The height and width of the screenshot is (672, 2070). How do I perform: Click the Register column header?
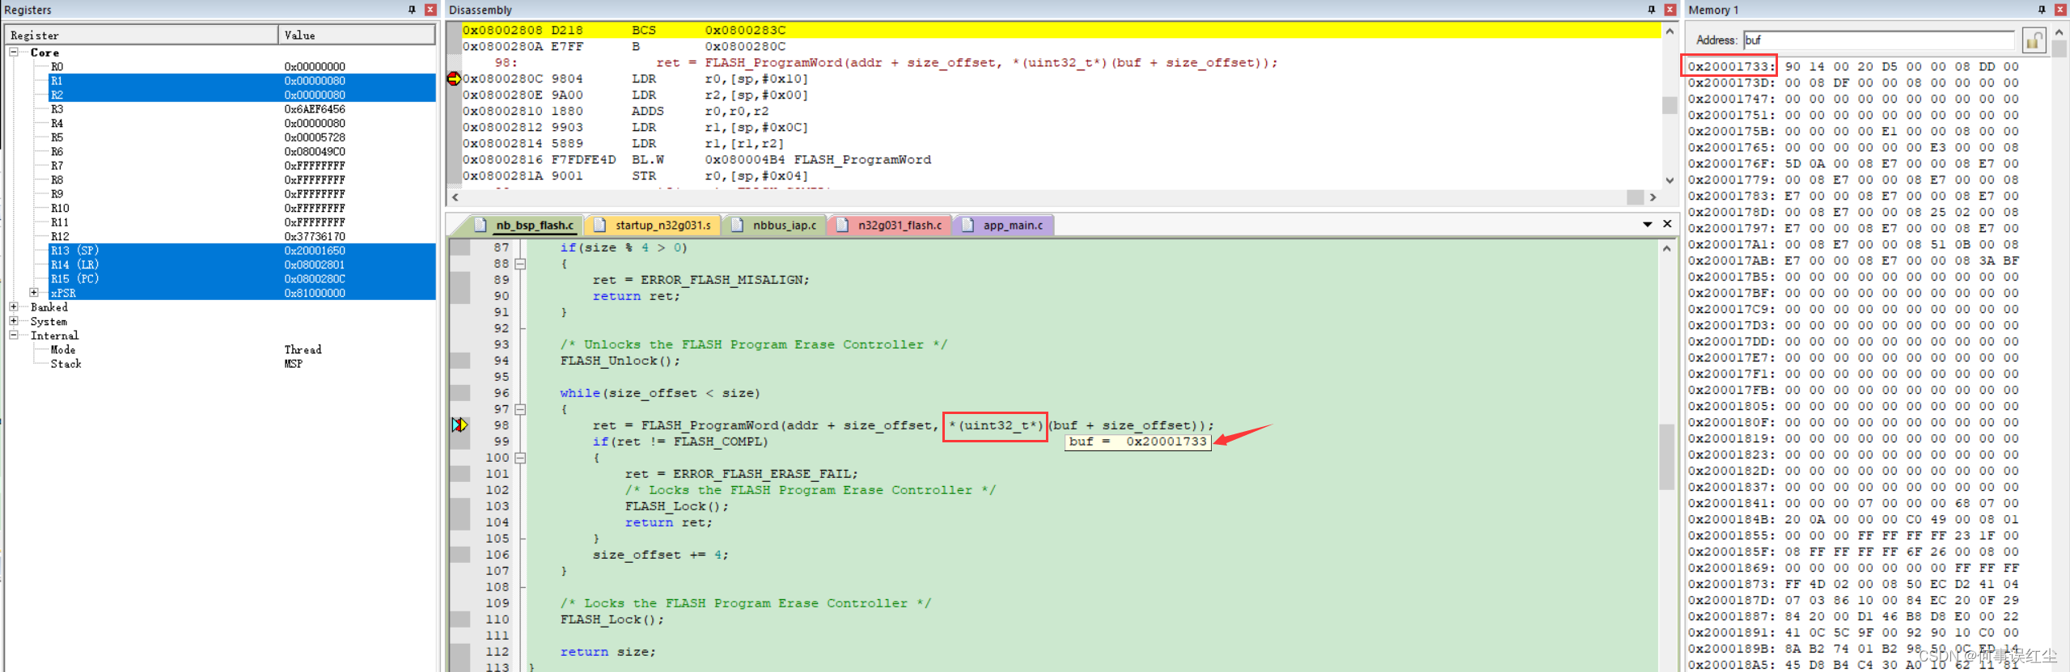(x=142, y=36)
